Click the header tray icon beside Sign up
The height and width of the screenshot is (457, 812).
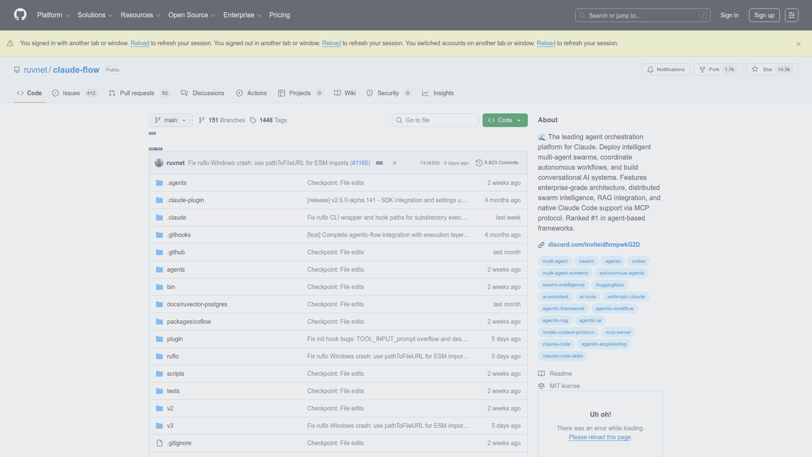pyautogui.click(x=791, y=15)
